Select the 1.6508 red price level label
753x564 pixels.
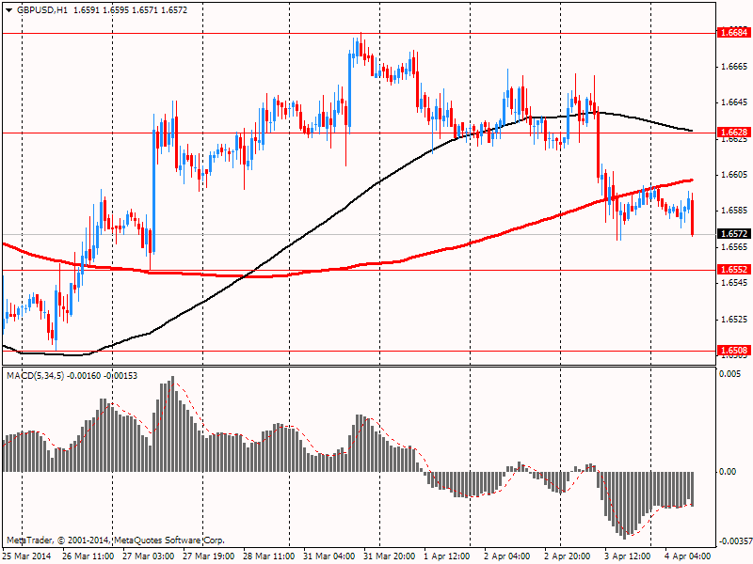(733, 351)
